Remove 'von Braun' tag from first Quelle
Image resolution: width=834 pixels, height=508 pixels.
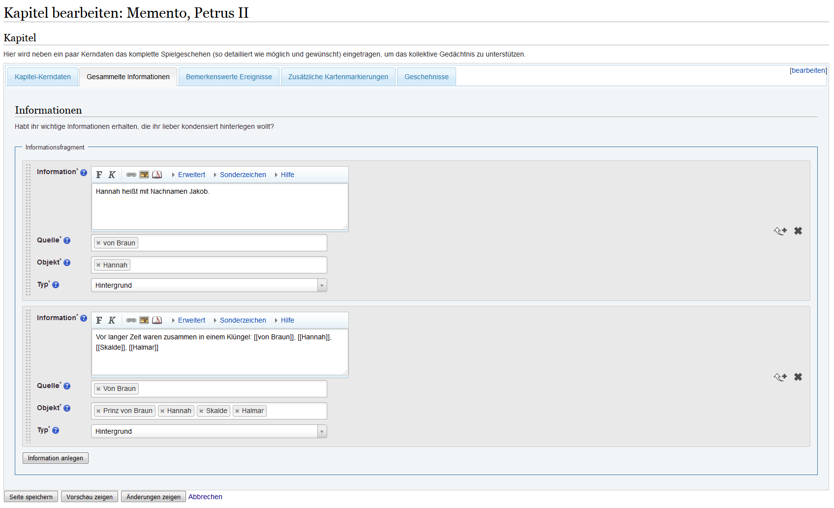click(98, 243)
